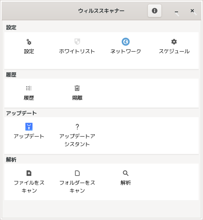Click the ホワイトリスト text label
Viewport: 203px width, 220px height.
[77, 51]
